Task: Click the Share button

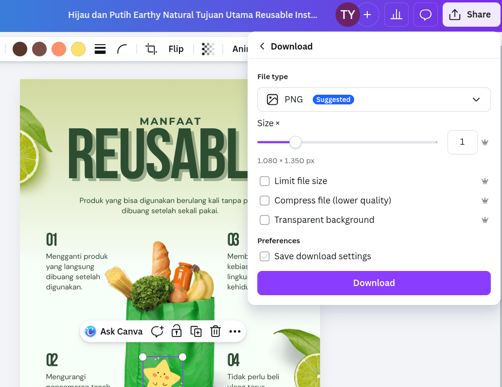Action: point(470,15)
